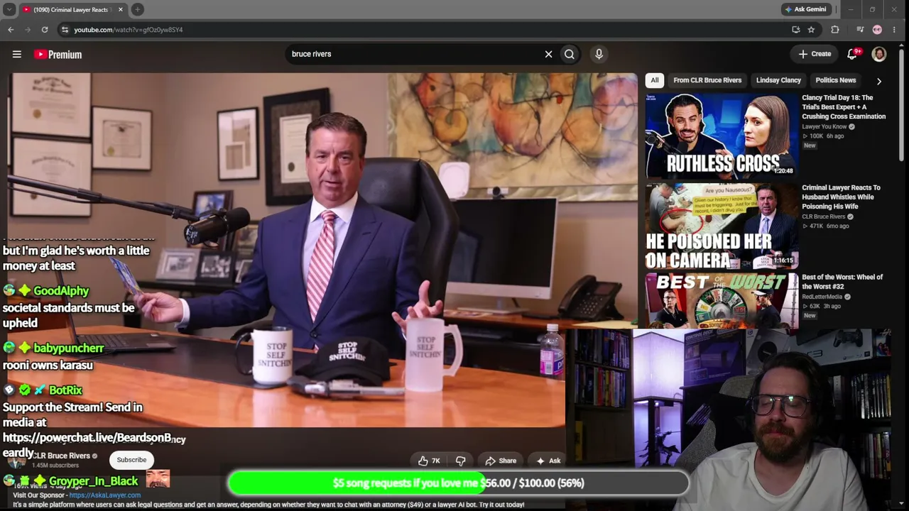Click the BotRix chat username
The height and width of the screenshot is (511, 909).
pos(65,390)
